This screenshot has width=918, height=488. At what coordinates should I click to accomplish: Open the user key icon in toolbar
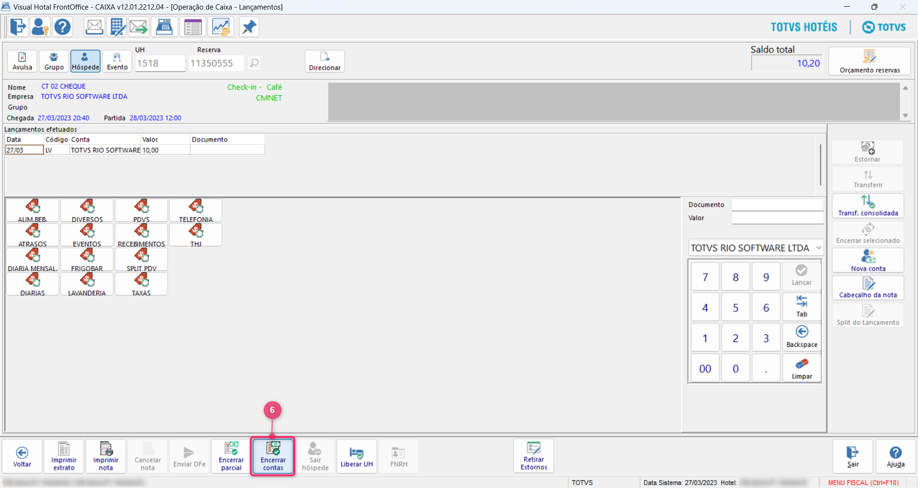40,27
